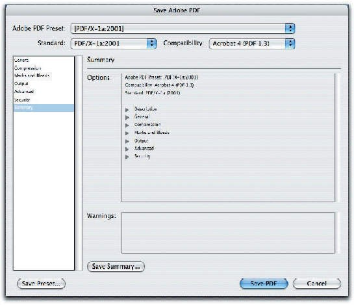The width and height of the screenshot is (354, 305).
Task: Click the Save Summary button
Action: [x=116, y=267]
